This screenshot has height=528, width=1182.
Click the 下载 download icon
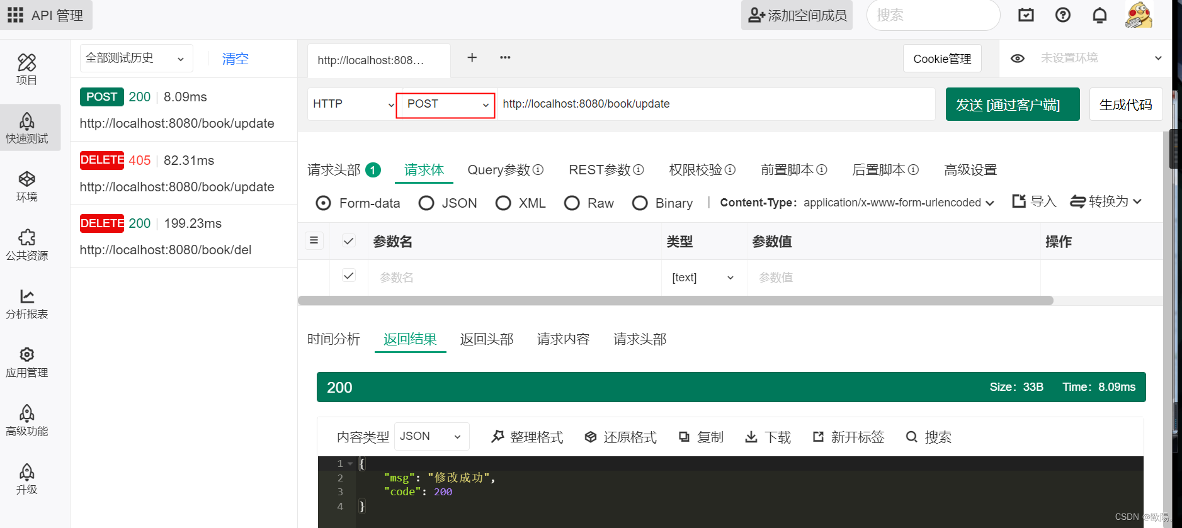point(751,437)
